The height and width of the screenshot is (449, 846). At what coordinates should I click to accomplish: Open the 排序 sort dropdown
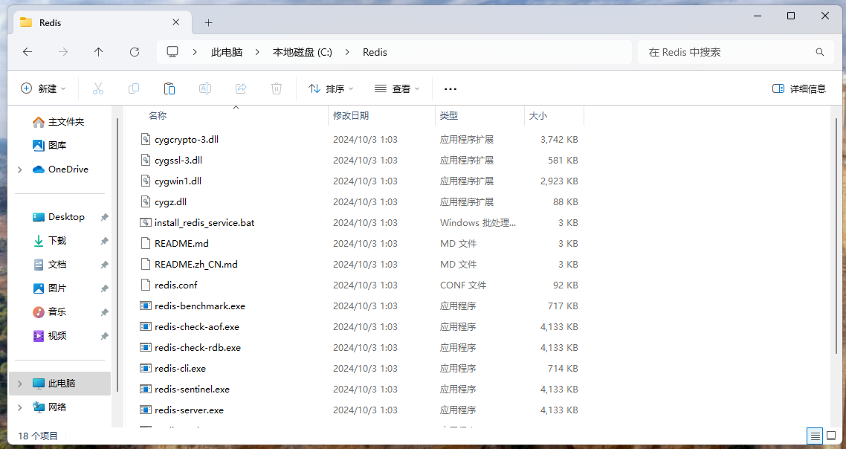(x=330, y=88)
